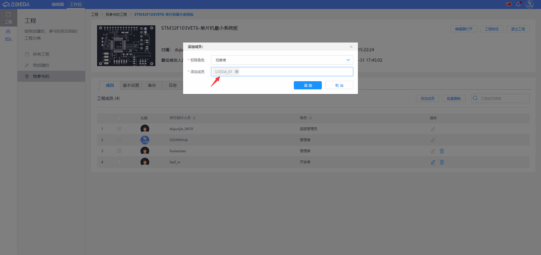Click member name karl_w
The height and width of the screenshot is (255, 541).
pyautogui.click(x=175, y=162)
